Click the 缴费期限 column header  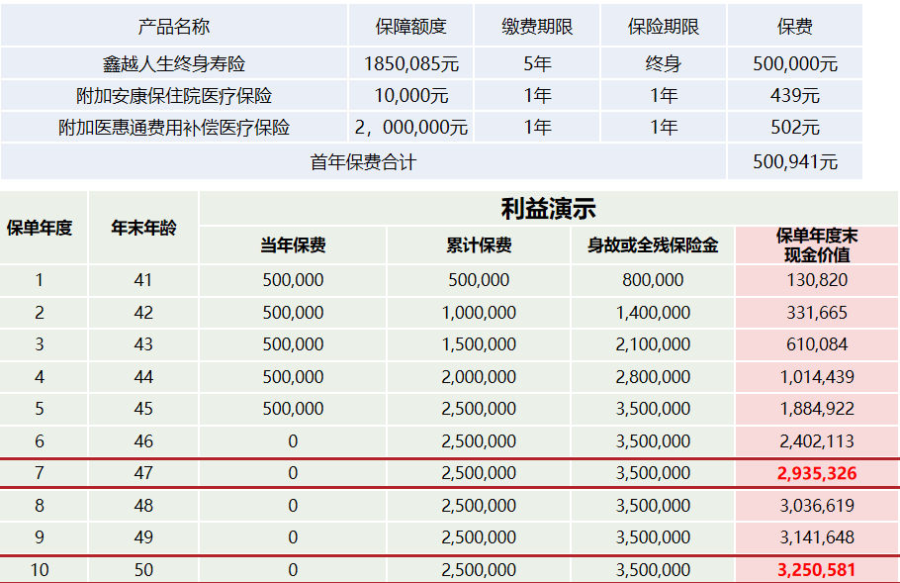[537, 26]
